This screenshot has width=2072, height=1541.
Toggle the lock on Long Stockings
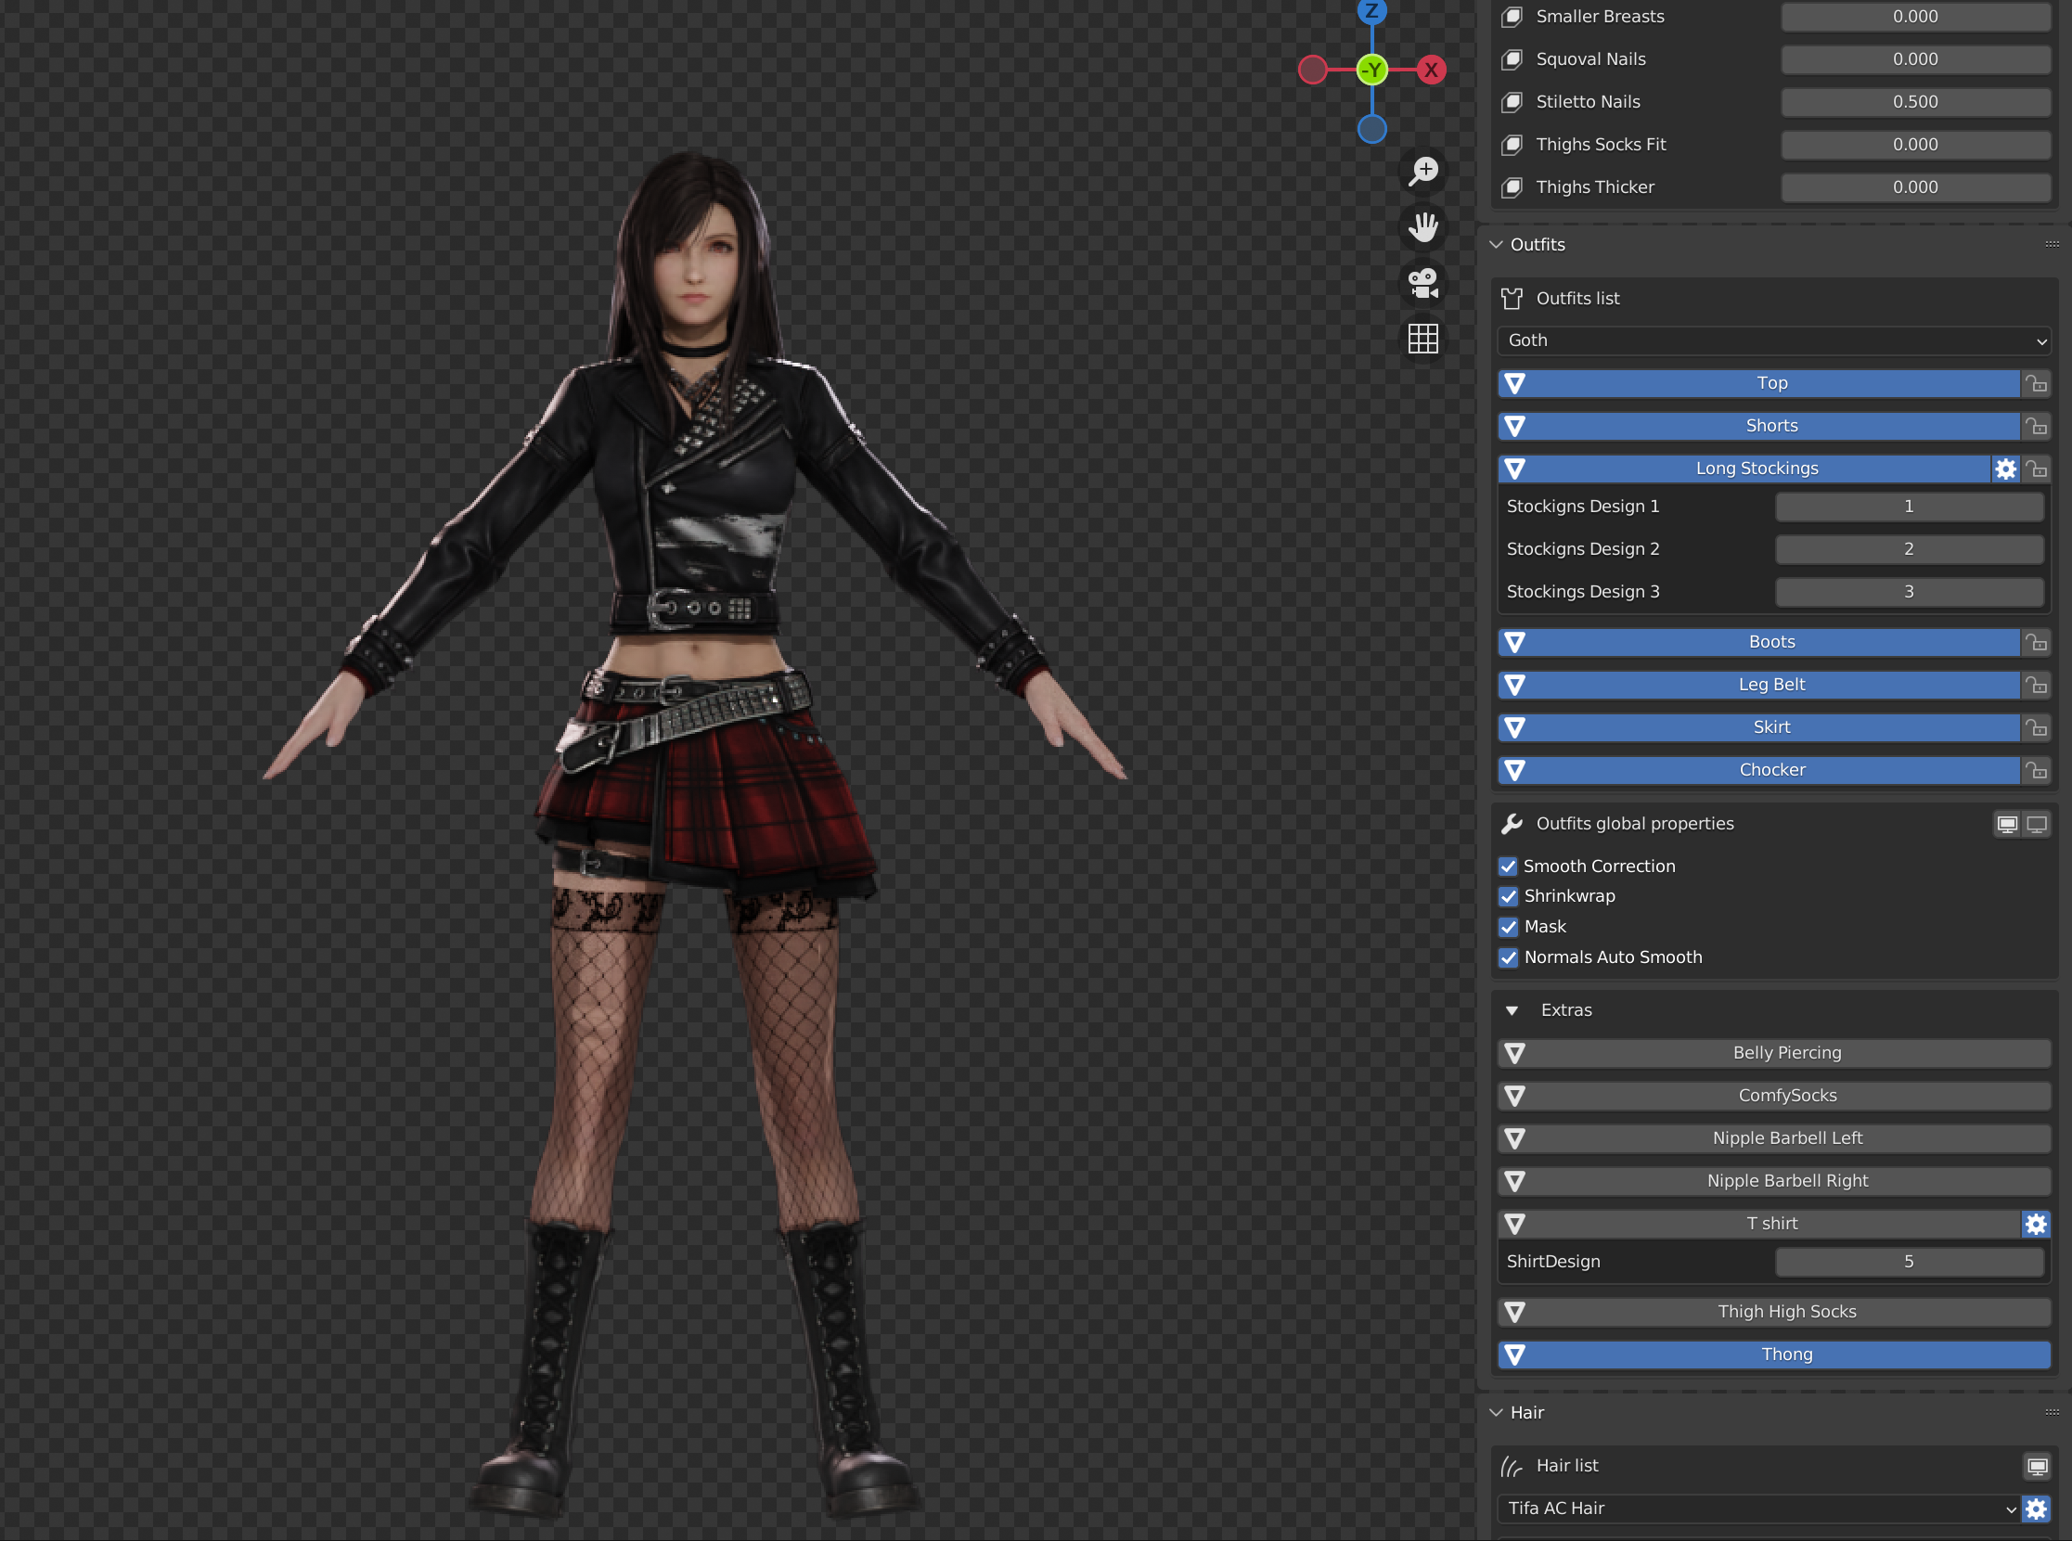click(x=2036, y=469)
